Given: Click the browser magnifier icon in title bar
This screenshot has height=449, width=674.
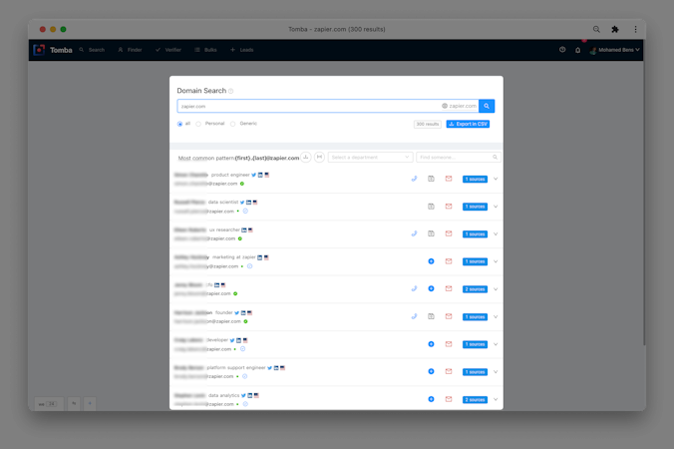Looking at the screenshot, I should point(596,29).
